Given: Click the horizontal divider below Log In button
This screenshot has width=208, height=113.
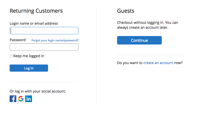Looking at the screenshot, I should pos(44,82).
